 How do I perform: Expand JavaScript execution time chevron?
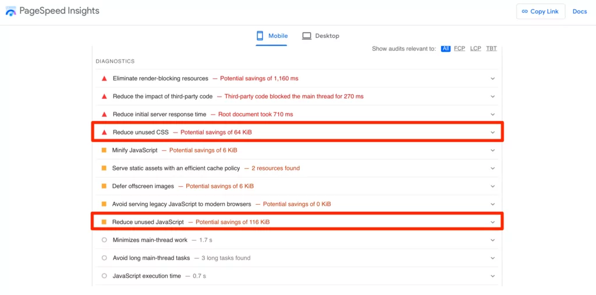[492, 276]
